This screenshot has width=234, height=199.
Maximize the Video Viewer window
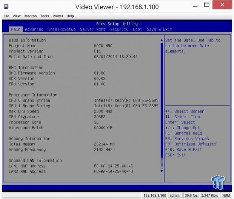point(206,5)
